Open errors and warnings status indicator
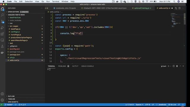The width and height of the screenshot is (190, 107). (x=22, y=105)
